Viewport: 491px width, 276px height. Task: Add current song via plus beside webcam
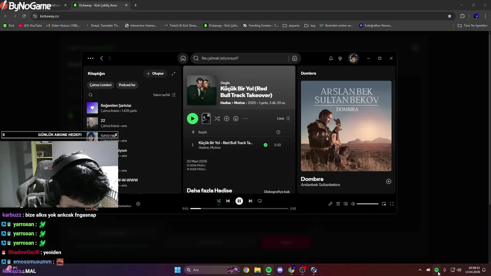(x=138, y=204)
